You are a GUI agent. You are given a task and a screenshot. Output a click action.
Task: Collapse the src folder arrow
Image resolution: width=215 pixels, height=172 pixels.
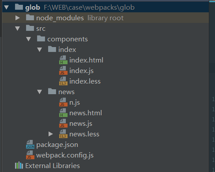pyautogui.click(x=18, y=28)
